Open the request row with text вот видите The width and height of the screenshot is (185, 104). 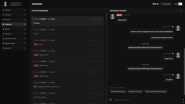pos(68,21)
